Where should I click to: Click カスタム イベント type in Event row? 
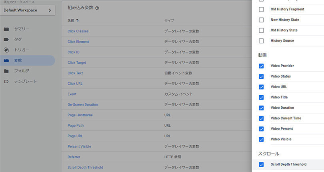[178, 94]
